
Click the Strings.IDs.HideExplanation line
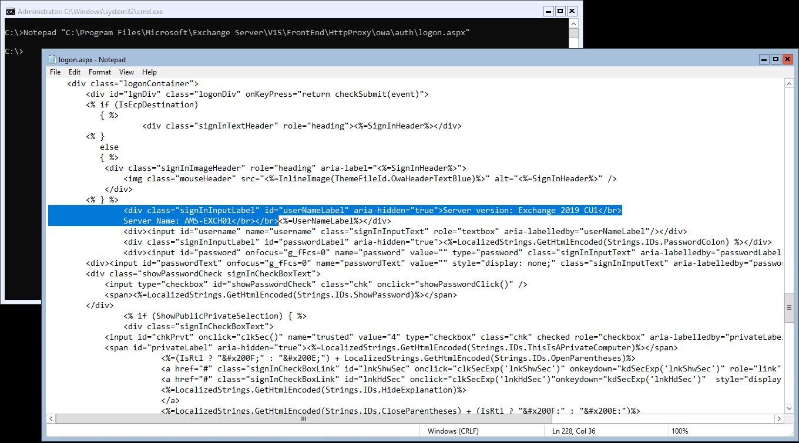pos(314,390)
